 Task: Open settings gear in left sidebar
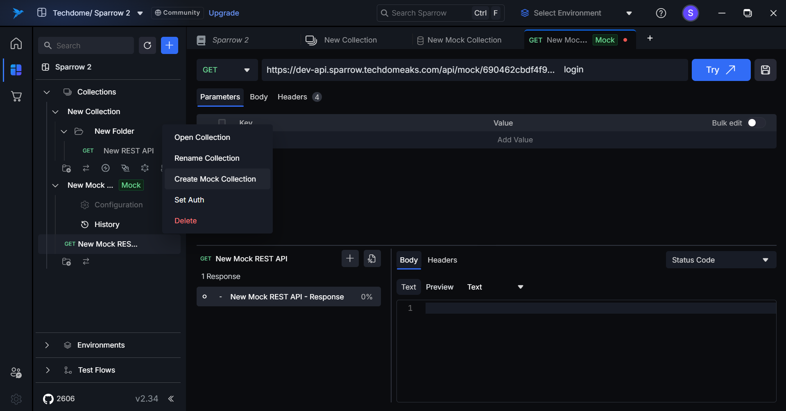tap(16, 399)
